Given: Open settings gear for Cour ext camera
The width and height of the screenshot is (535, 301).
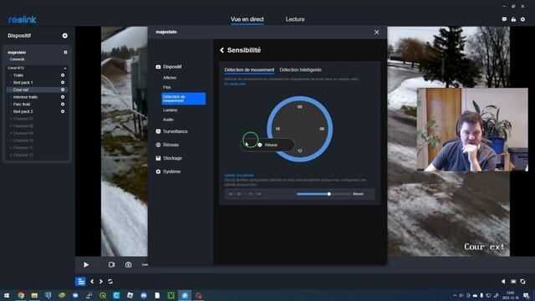Looking at the screenshot, I should pos(63,89).
